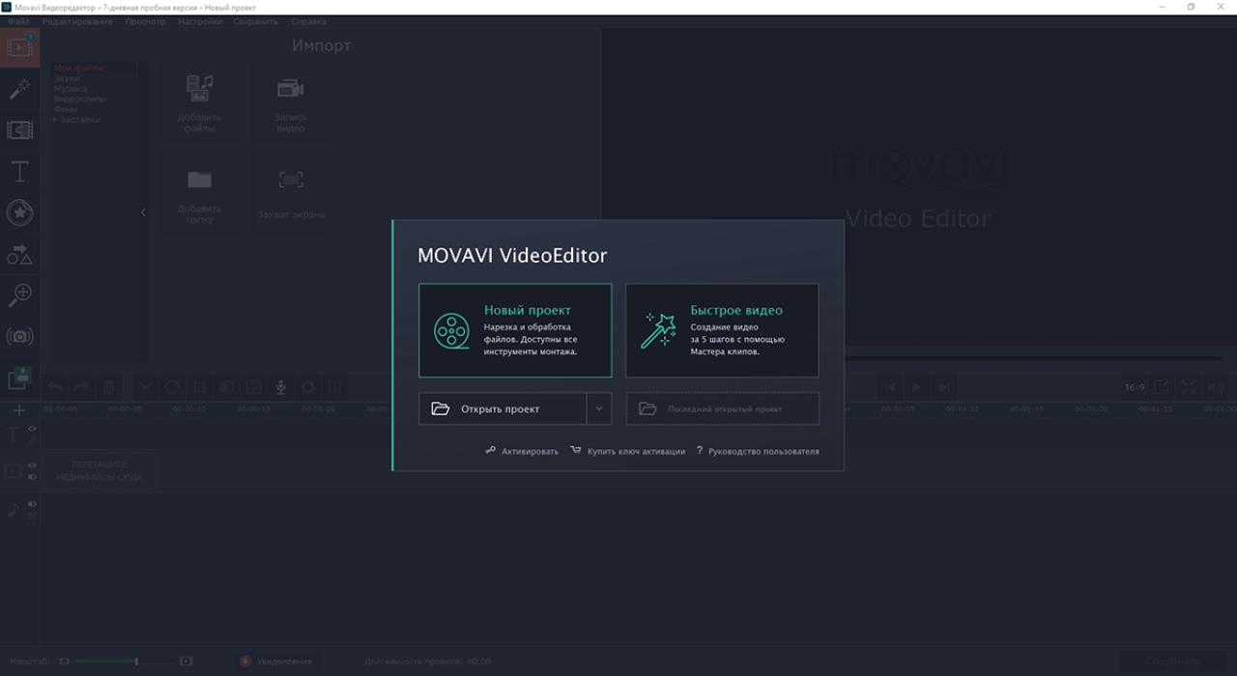Click the Record audio microphone icon
Viewport: 1237px width, 676px height.
(280, 387)
